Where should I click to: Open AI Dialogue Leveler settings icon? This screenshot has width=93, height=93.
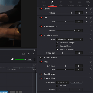pyautogui.click(x=91, y=35)
